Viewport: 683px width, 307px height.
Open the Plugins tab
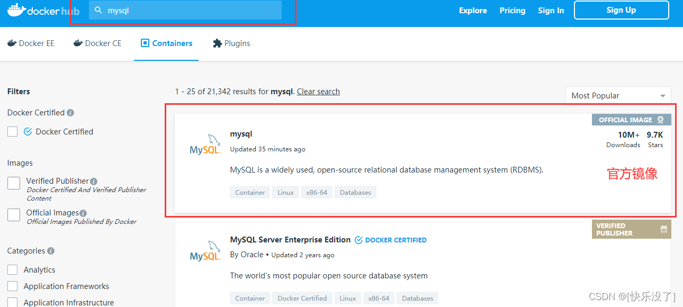pyautogui.click(x=231, y=43)
